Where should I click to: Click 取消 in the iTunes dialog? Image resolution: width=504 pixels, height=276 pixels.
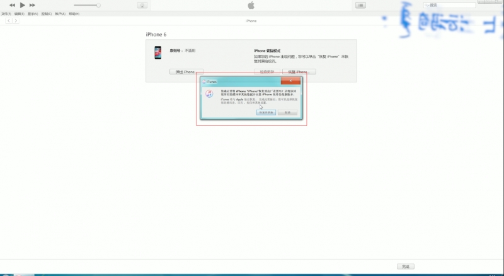point(288,113)
